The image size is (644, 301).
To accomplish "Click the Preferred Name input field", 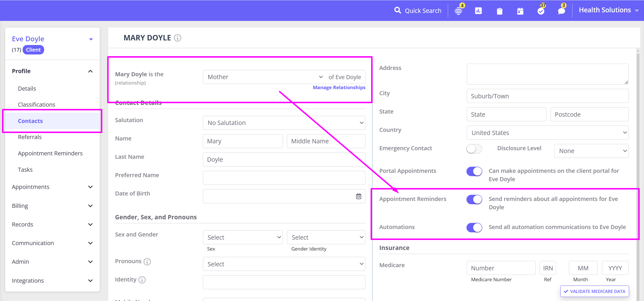I will point(284,178).
